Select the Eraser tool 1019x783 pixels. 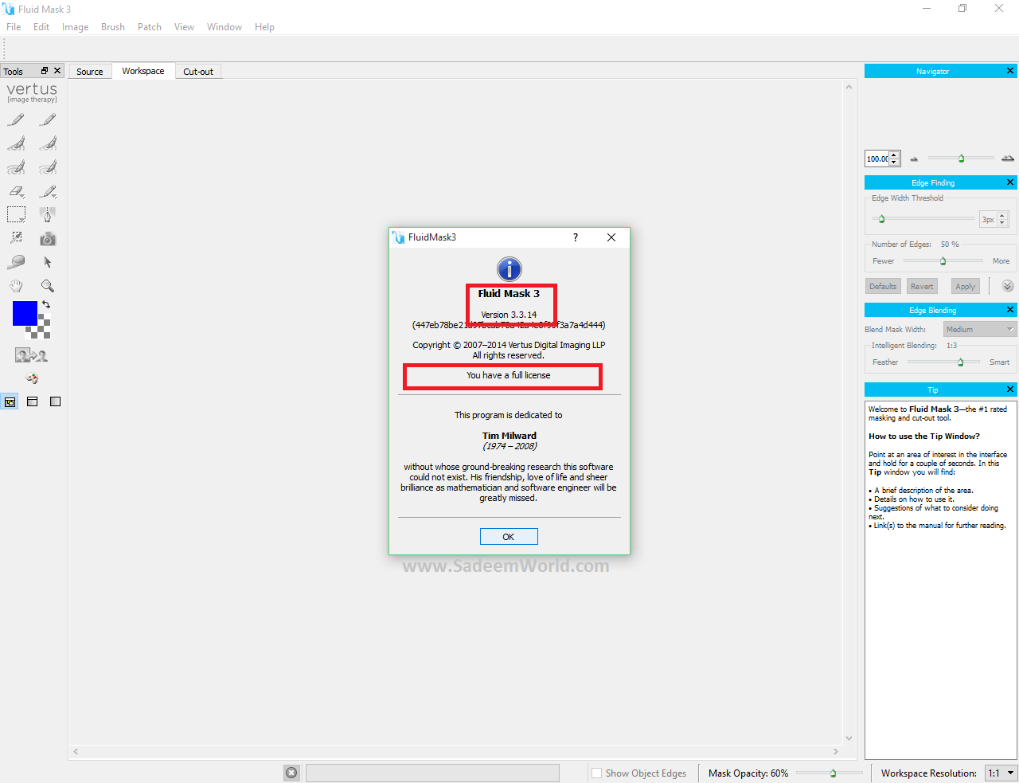coord(16,191)
